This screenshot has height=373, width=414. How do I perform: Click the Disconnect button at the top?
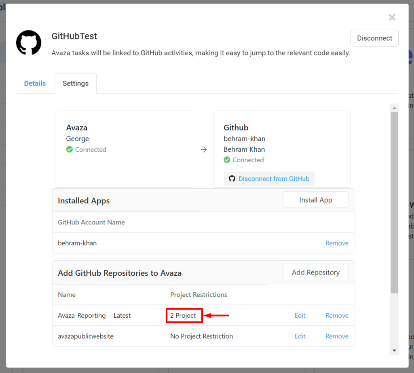[374, 38]
